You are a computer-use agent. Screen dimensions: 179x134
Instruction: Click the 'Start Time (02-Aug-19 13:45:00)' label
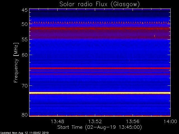click(100, 127)
